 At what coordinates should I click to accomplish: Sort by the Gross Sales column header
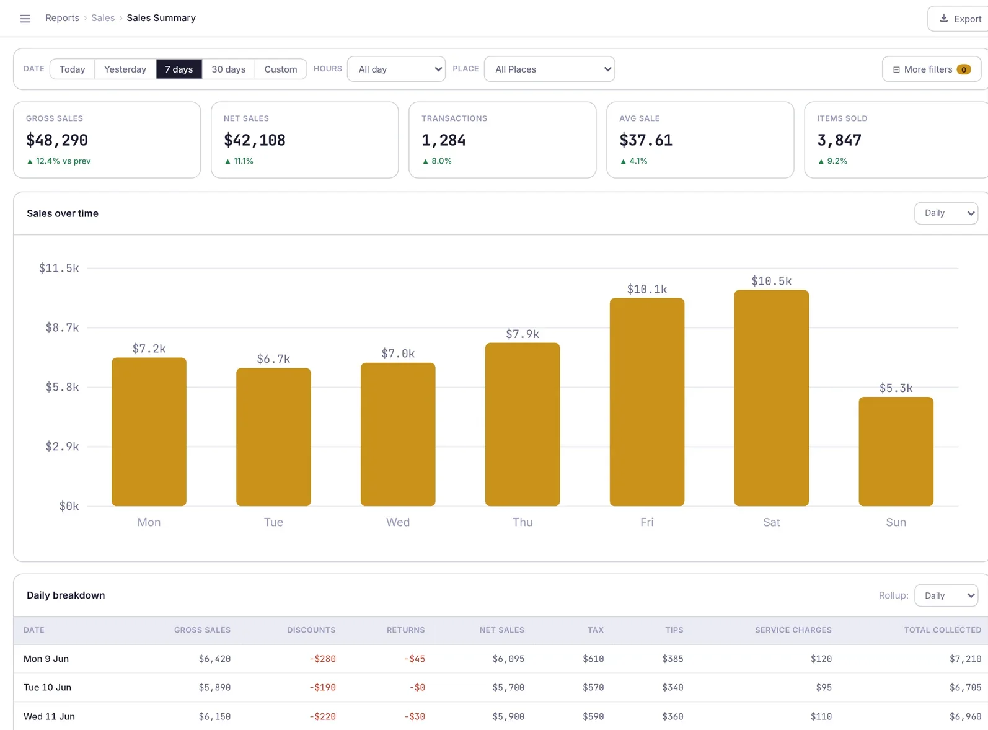[x=202, y=630]
